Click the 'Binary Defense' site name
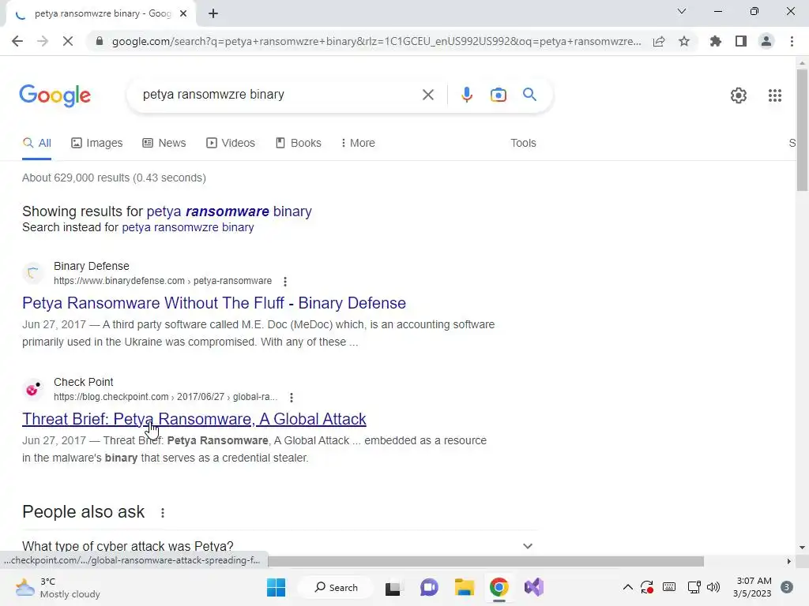Screen dimensions: 809x606 pyautogui.click(x=92, y=266)
